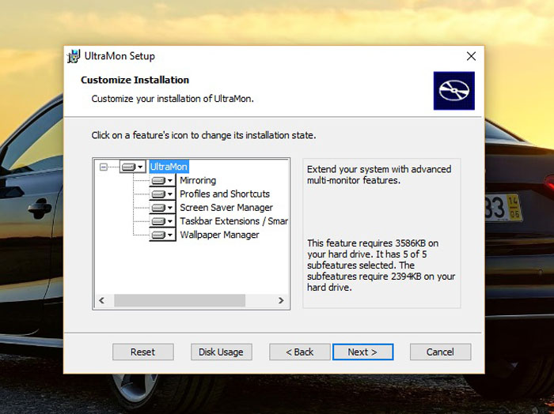
Task: Open Wallpaper Manager install-state dropdown
Action: pos(162,235)
